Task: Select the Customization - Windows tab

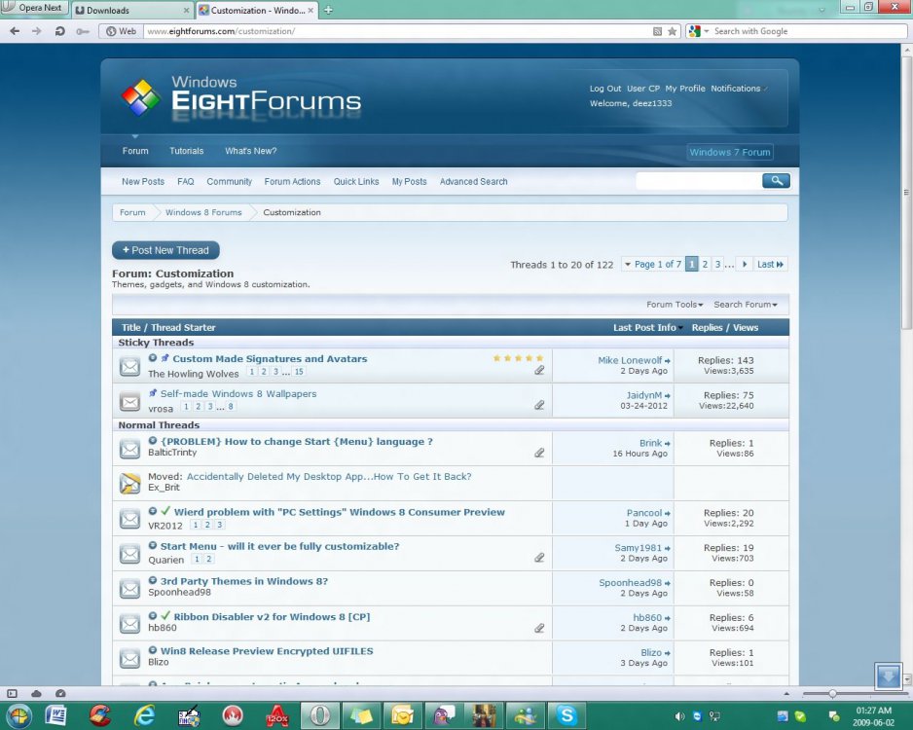Action: click(257, 10)
